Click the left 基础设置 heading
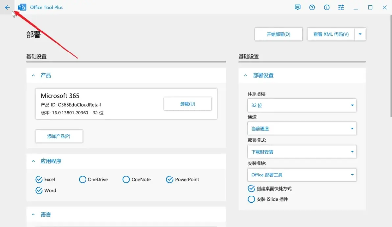 click(37, 57)
